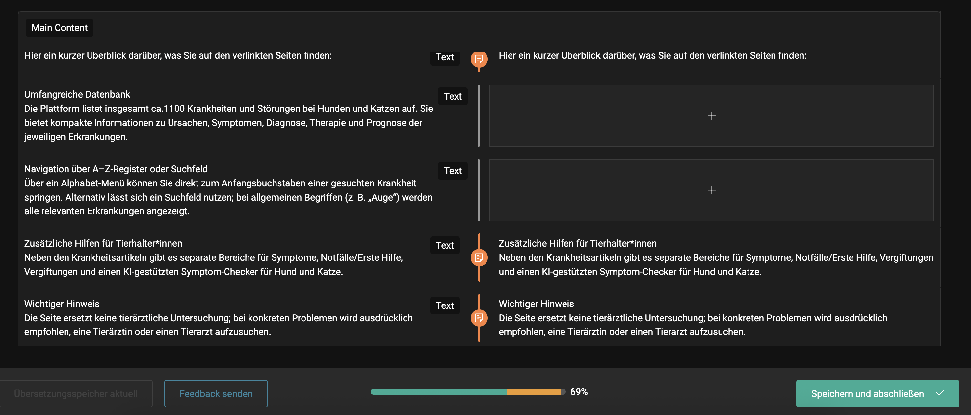Click the 69% progress label
Screen dimensions: 971x415
[579, 392]
